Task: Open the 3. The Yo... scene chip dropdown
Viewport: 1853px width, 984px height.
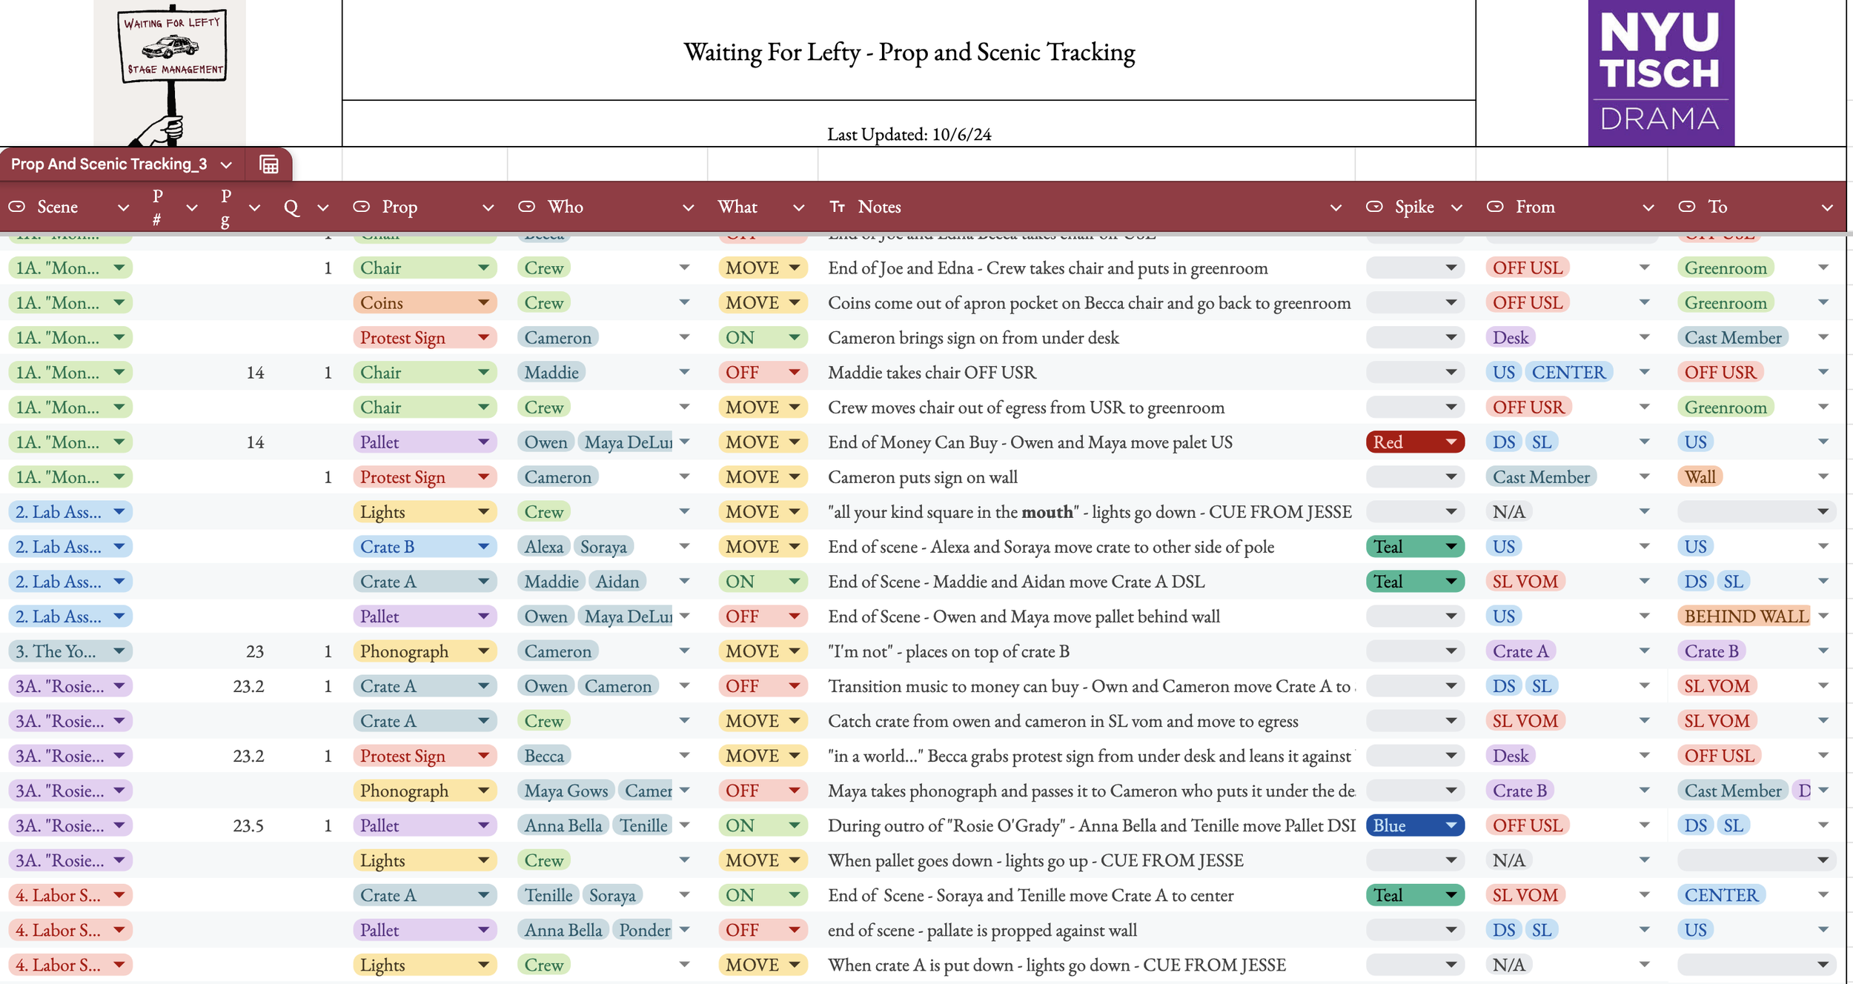Action: 70,651
